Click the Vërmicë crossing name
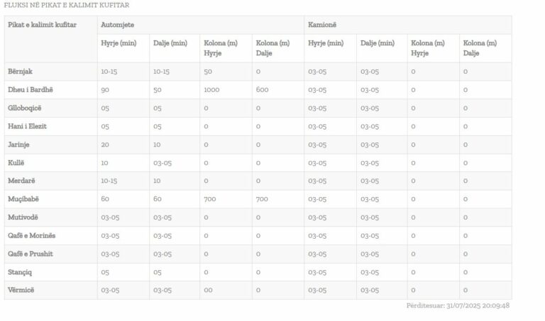Viewport: 545px width, 321px height. [x=21, y=290]
